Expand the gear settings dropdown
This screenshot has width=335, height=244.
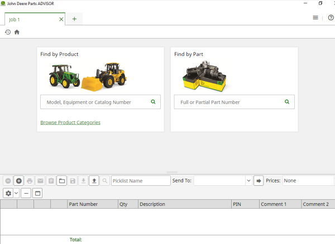point(16,193)
